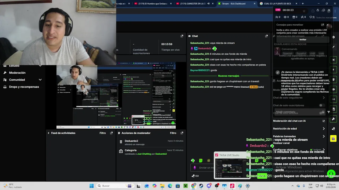Show hidden system tray icons

tap(292, 186)
